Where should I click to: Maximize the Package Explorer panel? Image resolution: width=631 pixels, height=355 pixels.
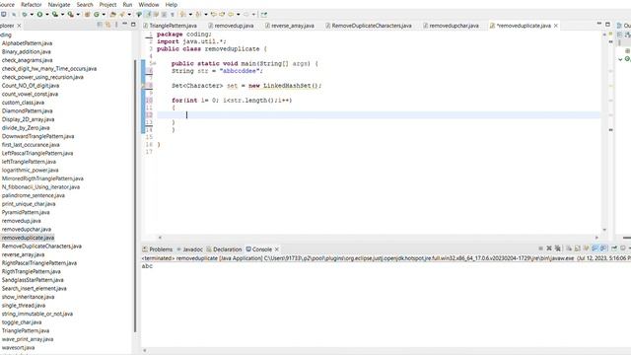[x=134, y=25]
